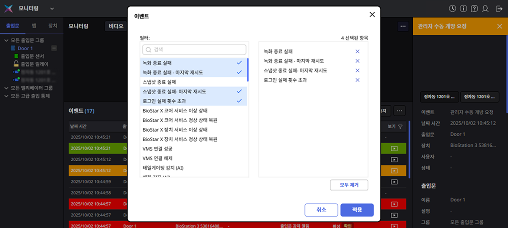
Task: Check 'VMS 연결 성공' in the filter list
Action: (x=194, y=149)
